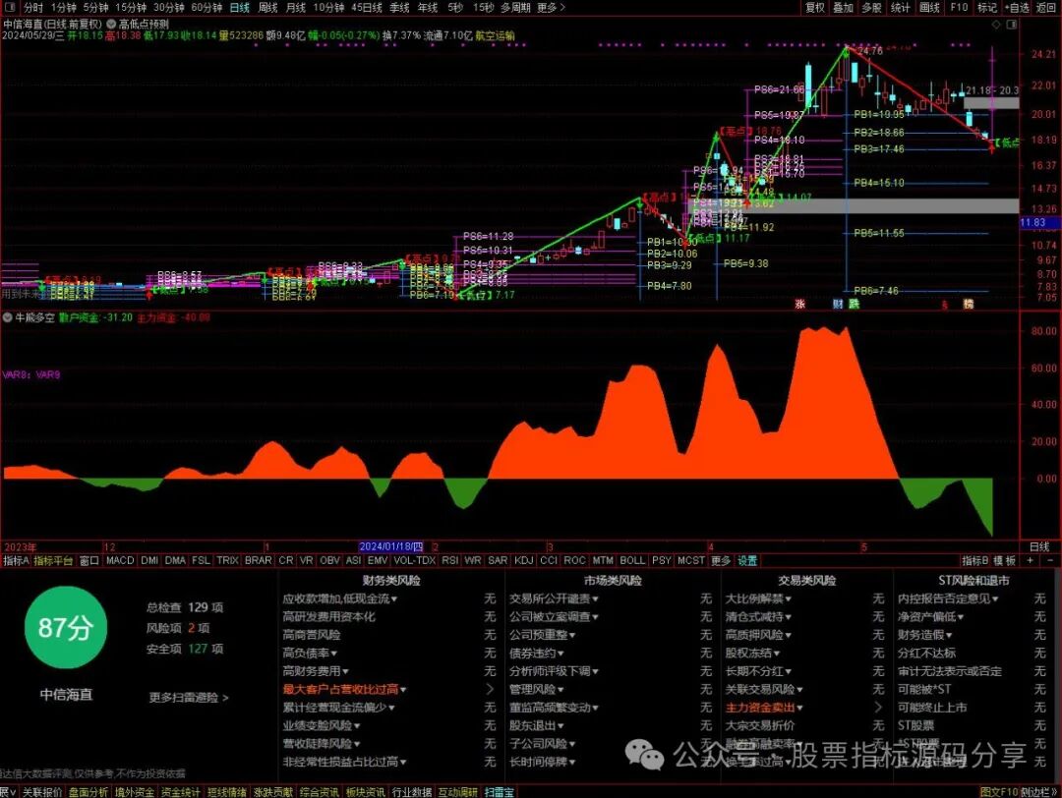1062x798 pixels.
Task: Click the 财 marker under the price chart
Action: [838, 304]
